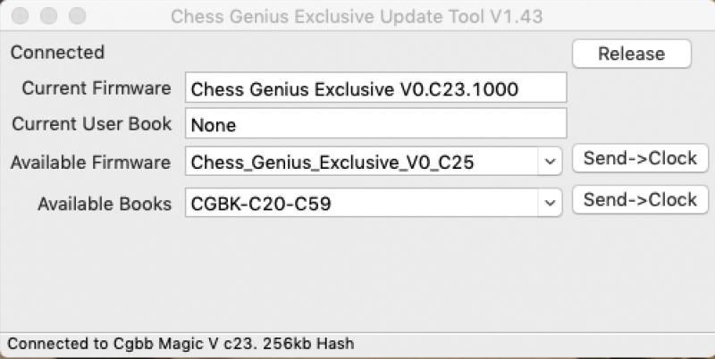Click the Available Books label
The image size is (715, 359).
104,204
